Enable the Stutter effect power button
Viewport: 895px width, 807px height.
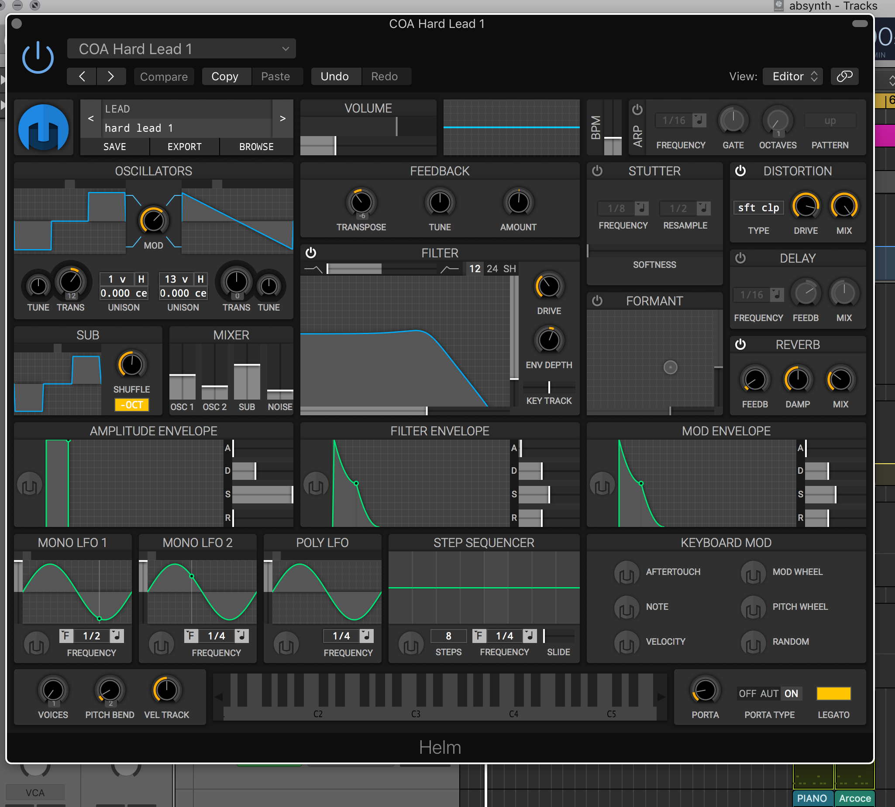click(x=597, y=171)
